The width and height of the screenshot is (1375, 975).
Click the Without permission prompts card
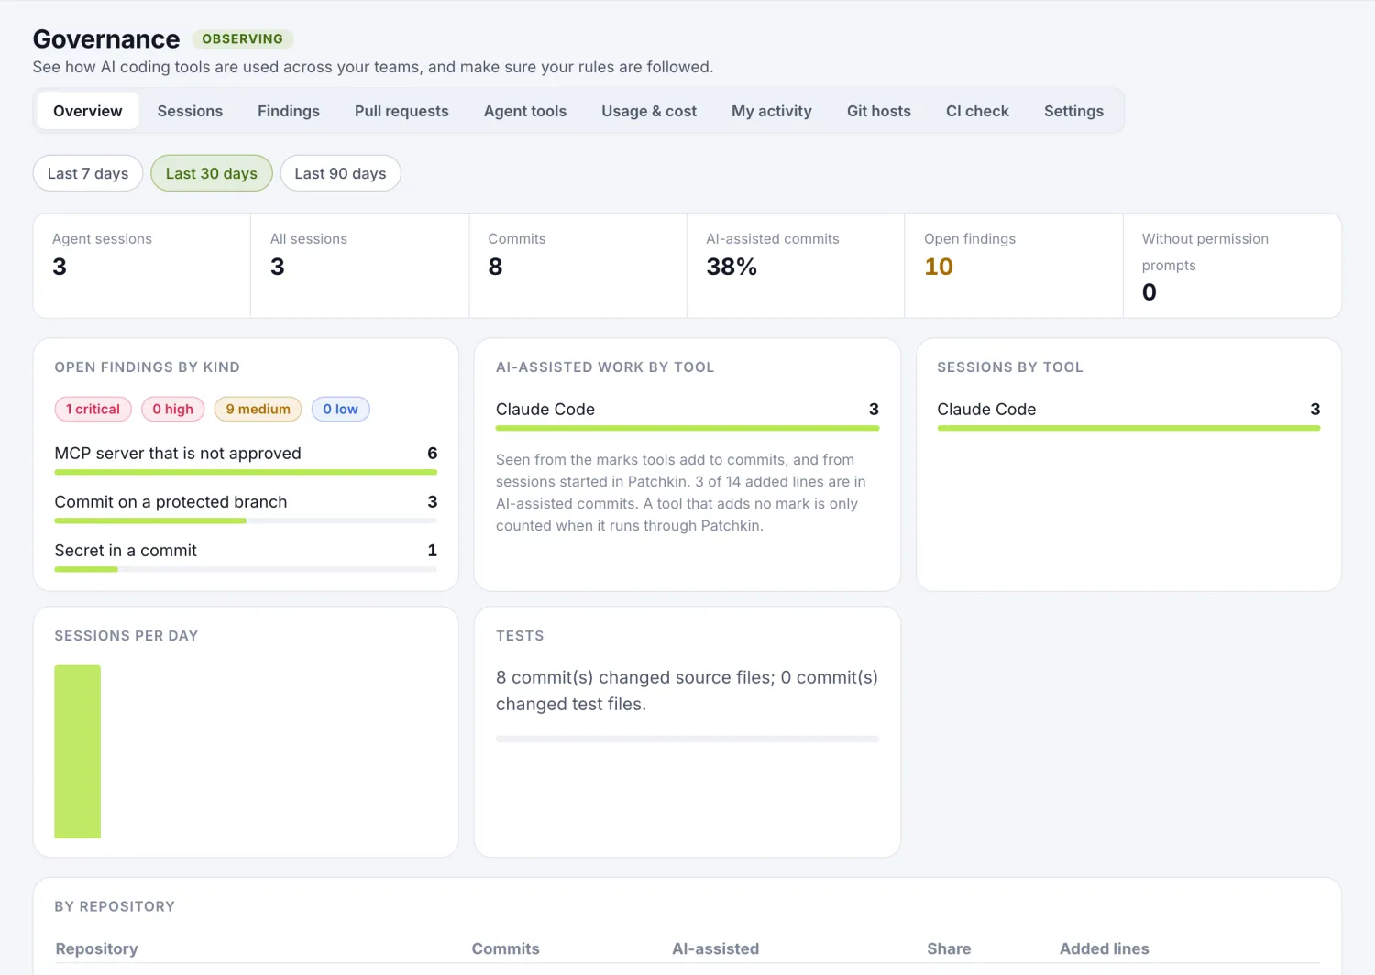click(x=1232, y=266)
